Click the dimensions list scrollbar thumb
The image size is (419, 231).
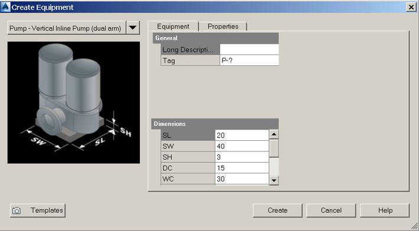click(274, 148)
